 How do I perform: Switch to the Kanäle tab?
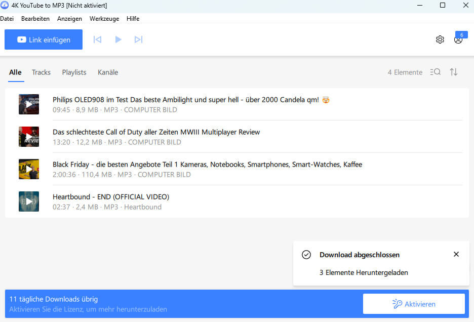pos(107,72)
